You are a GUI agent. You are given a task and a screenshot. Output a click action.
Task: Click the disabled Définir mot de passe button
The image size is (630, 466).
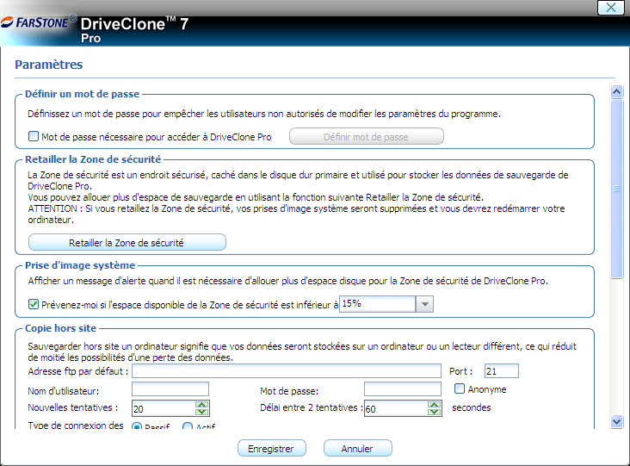pyautogui.click(x=367, y=137)
